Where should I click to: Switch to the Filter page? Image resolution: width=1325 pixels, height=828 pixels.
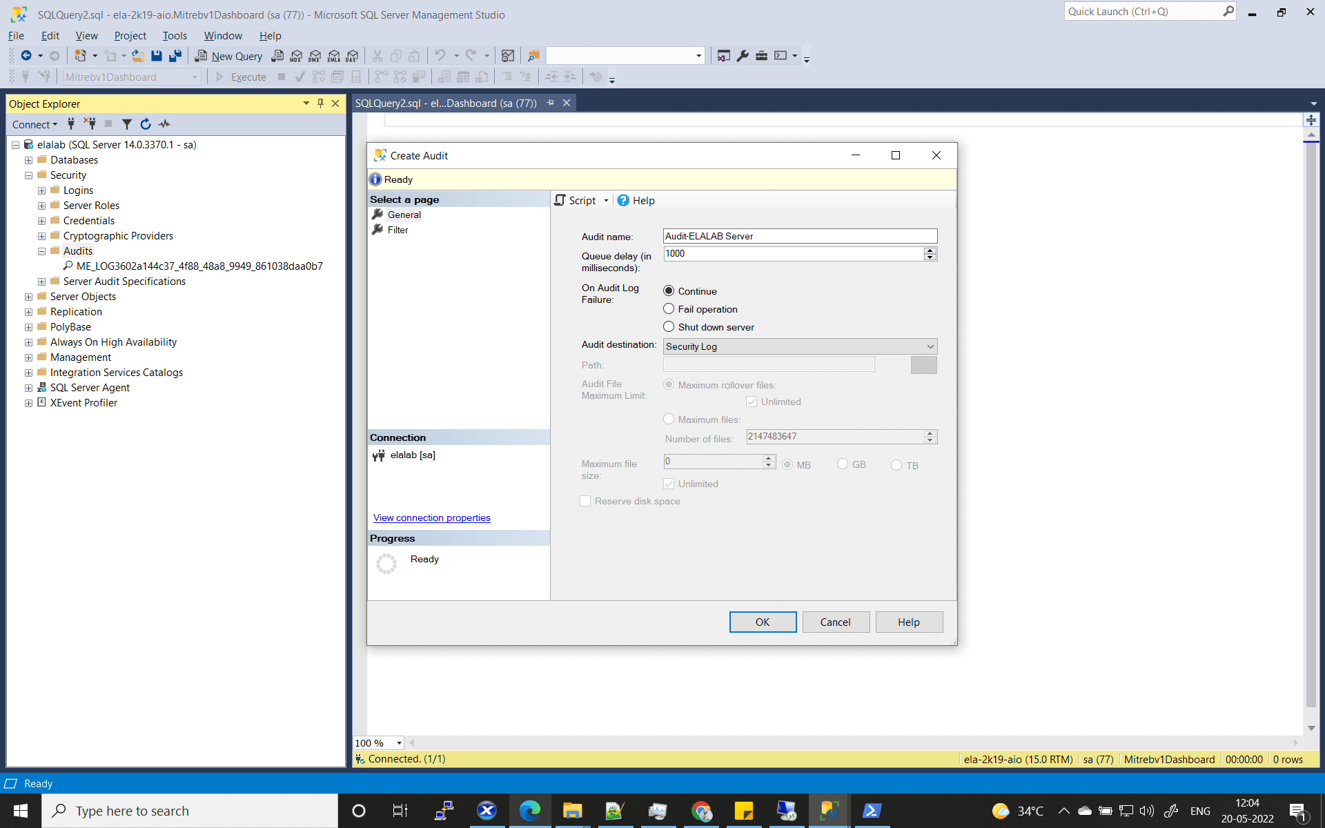(399, 230)
